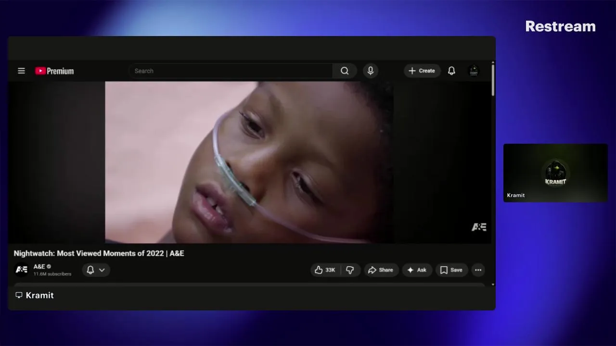Submit search with magnifying glass button
The image size is (616, 346).
345,71
